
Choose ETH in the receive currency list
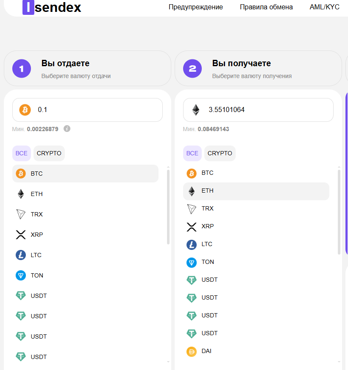coord(256,191)
